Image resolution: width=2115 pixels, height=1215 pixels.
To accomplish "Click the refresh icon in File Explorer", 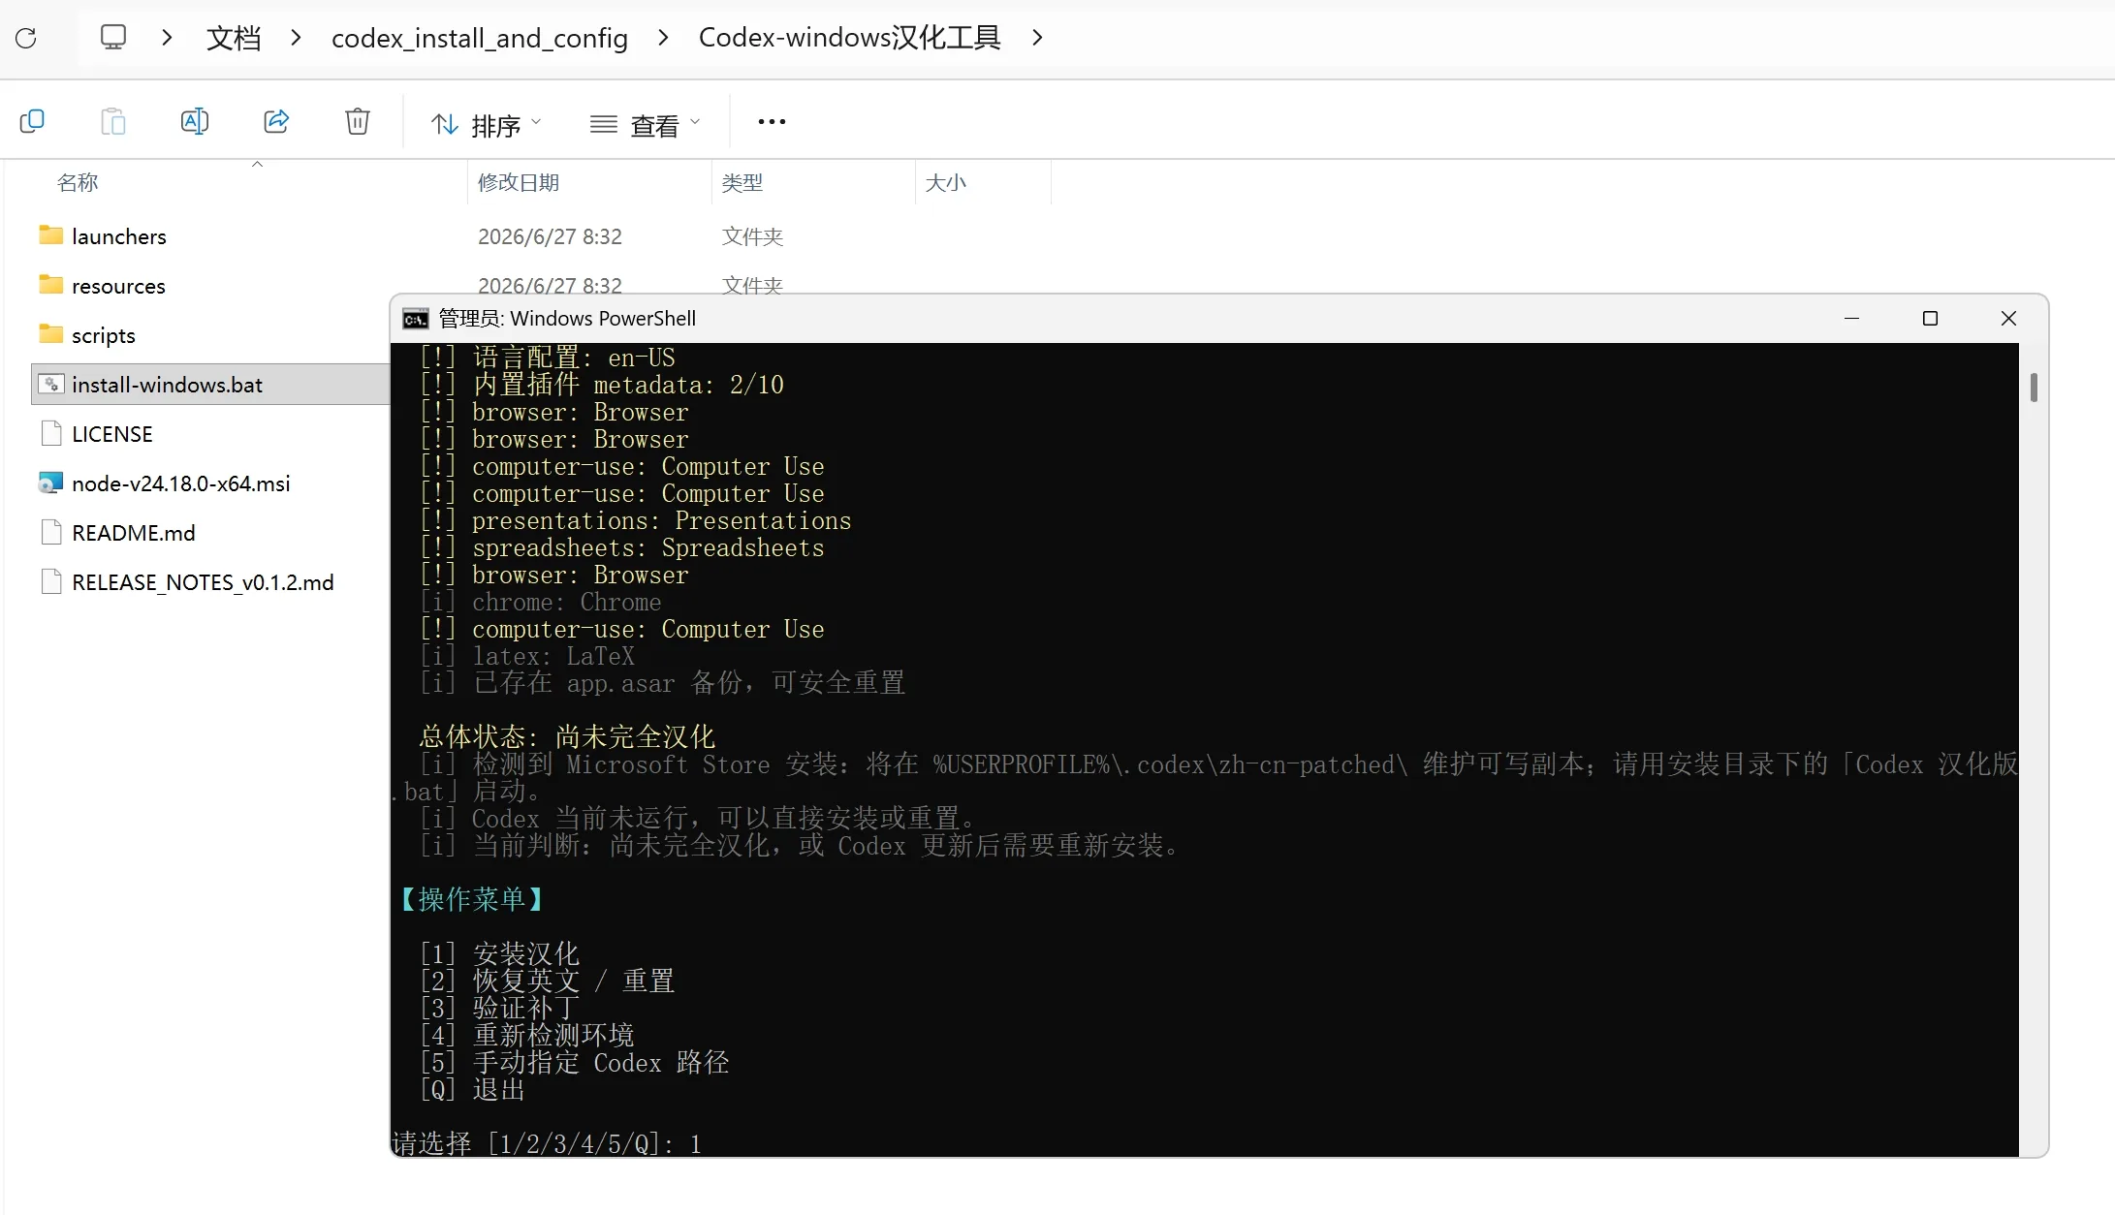I will pyautogui.click(x=26, y=38).
